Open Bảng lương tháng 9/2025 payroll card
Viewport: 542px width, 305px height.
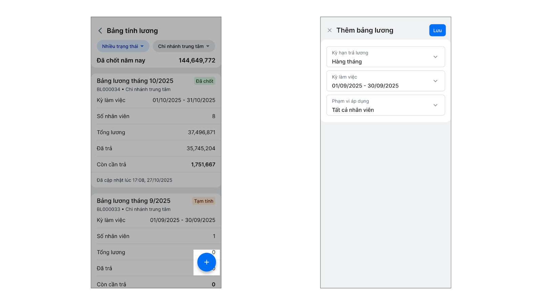pyautogui.click(x=133, y=201)
